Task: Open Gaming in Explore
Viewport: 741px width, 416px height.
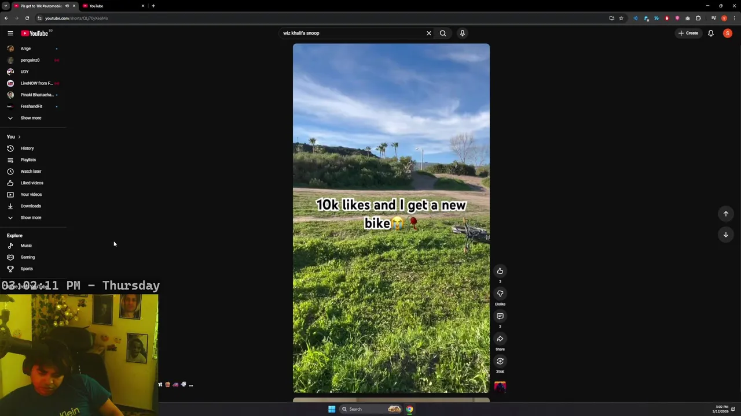Action: (33, 257)
